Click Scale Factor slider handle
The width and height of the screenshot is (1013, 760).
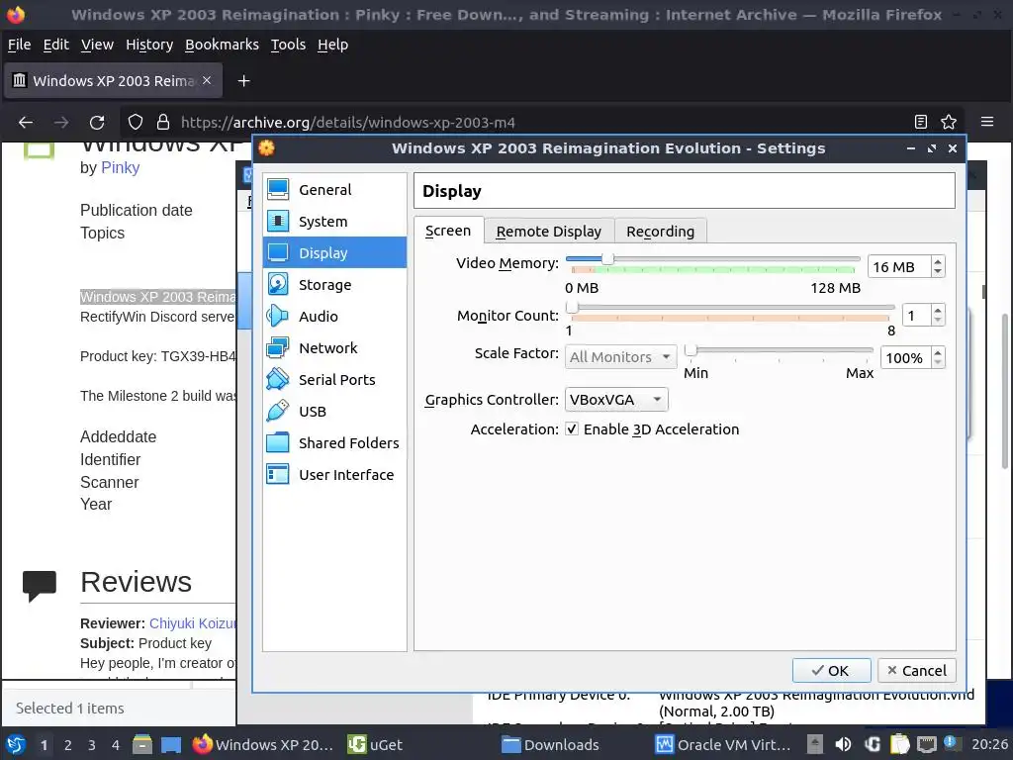click(x=691, y=349)
